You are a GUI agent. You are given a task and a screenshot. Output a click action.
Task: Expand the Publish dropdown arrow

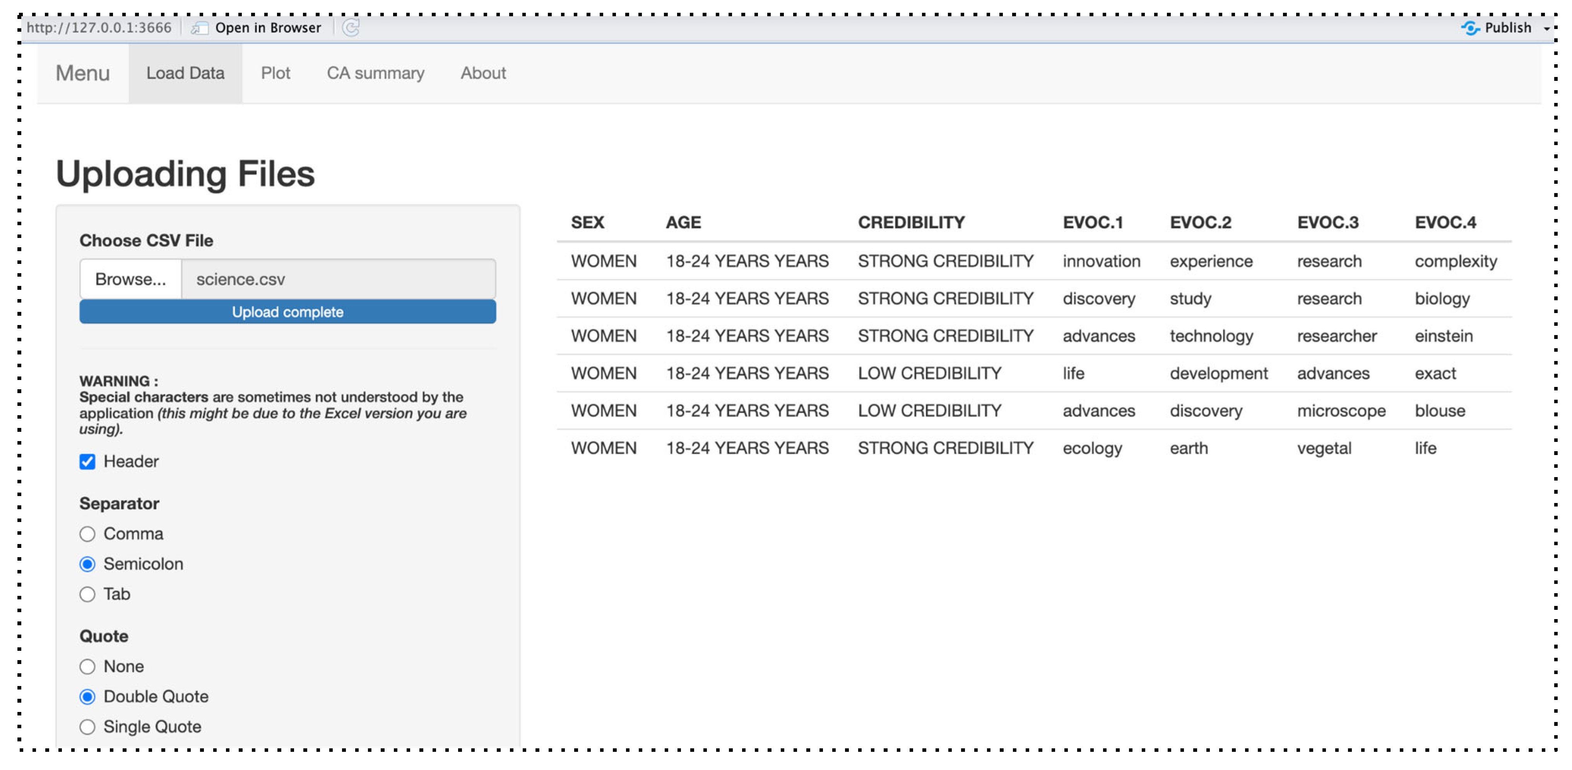coord(1547,29)
